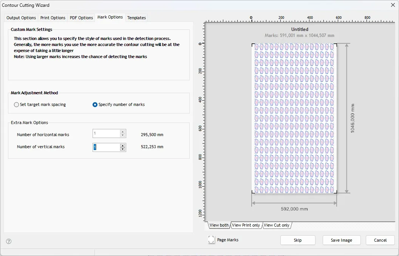This screenshot has width=399, height=256.
Task: Click the 592,000 mm width dimension label
Action: tap(294, 209)
